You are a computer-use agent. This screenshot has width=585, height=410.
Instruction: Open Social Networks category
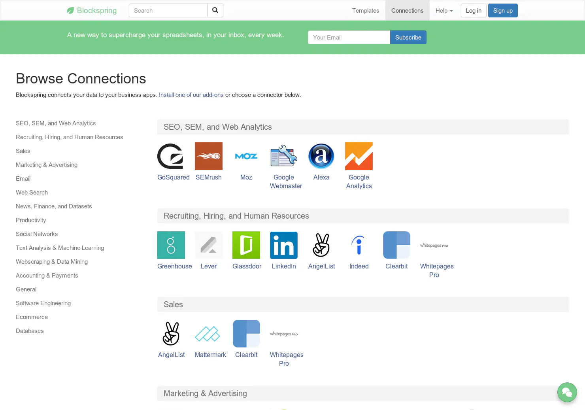tap(37, 234)
